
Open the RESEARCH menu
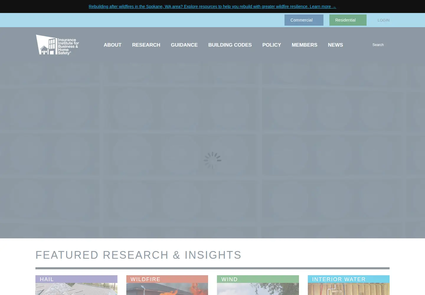point(146,45)
